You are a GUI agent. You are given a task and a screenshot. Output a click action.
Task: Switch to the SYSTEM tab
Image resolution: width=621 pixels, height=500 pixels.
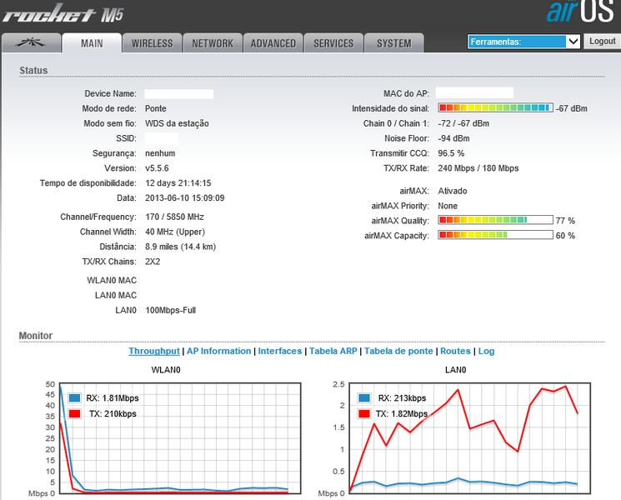coord(394,43)
